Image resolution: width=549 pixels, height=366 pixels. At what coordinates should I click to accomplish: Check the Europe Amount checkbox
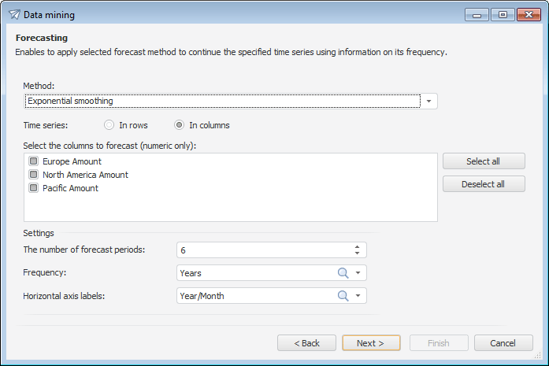point(34,161)
